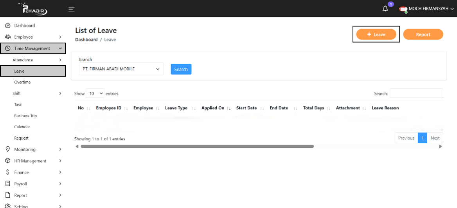Click the Employee people icon
The width and height of the screenshot is (457, 208).
pyautogui.click(x=7, y=37)
